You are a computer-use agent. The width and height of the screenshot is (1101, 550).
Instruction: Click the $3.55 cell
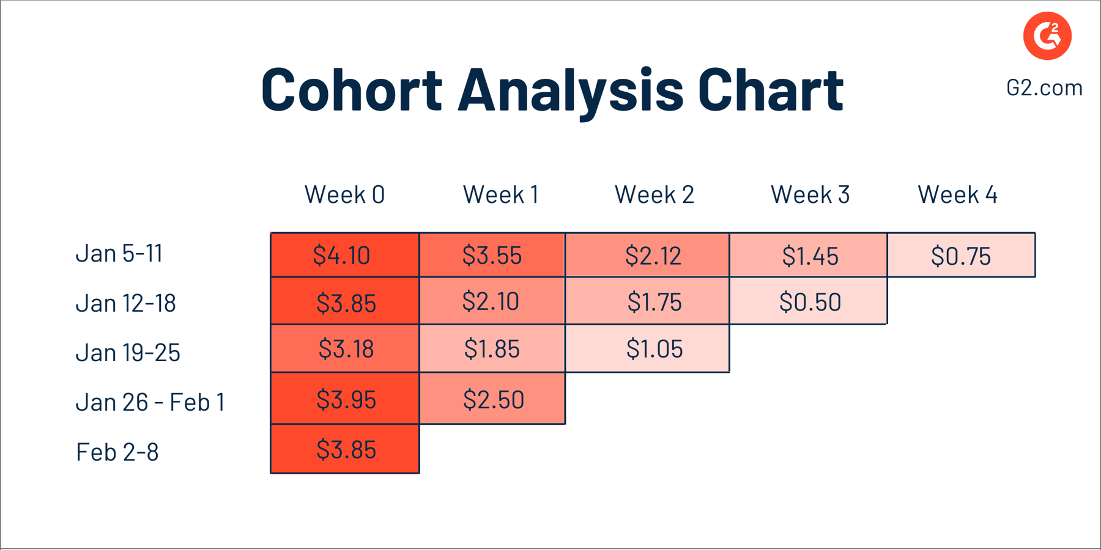pos(492,255)
